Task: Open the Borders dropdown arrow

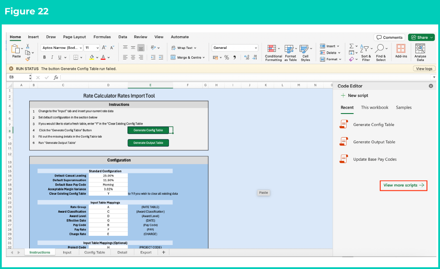Action: click(x=81, y=58)
